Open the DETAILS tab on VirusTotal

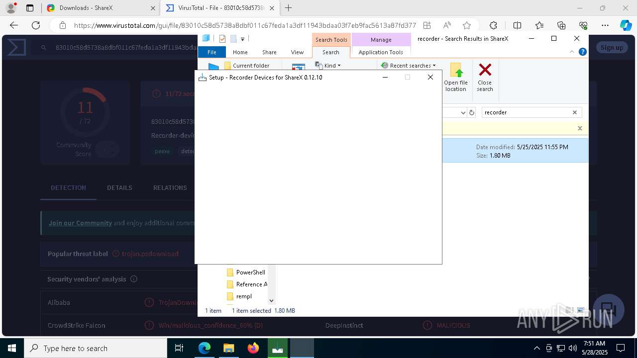click(119, 187)
